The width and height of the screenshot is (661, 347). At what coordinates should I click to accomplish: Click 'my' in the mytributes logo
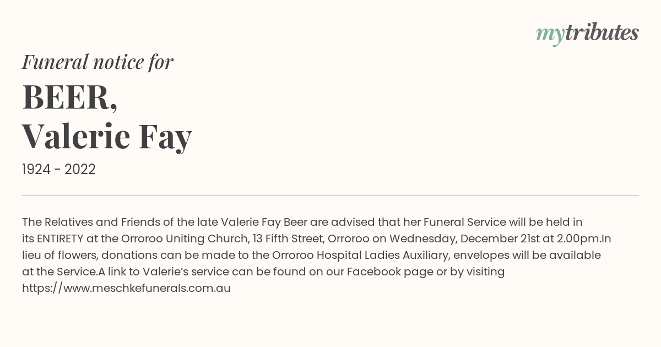pyautogui.click(x=550, y=35)
